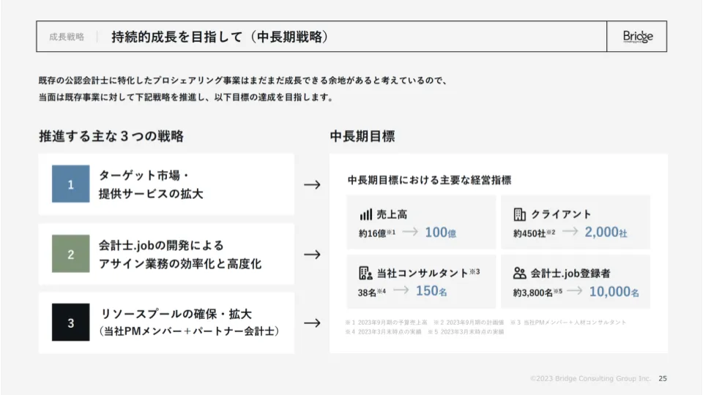Viewport: 703px width, 395px height.
Task: Click the 成長戦略 section label
Action: 67,37
